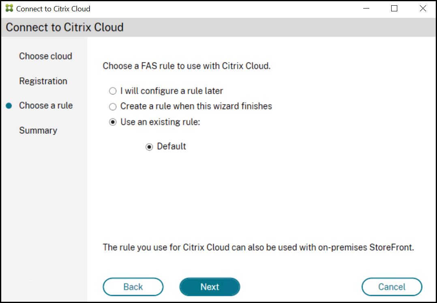Open the Registration step
437x303 pixels.
43,81
